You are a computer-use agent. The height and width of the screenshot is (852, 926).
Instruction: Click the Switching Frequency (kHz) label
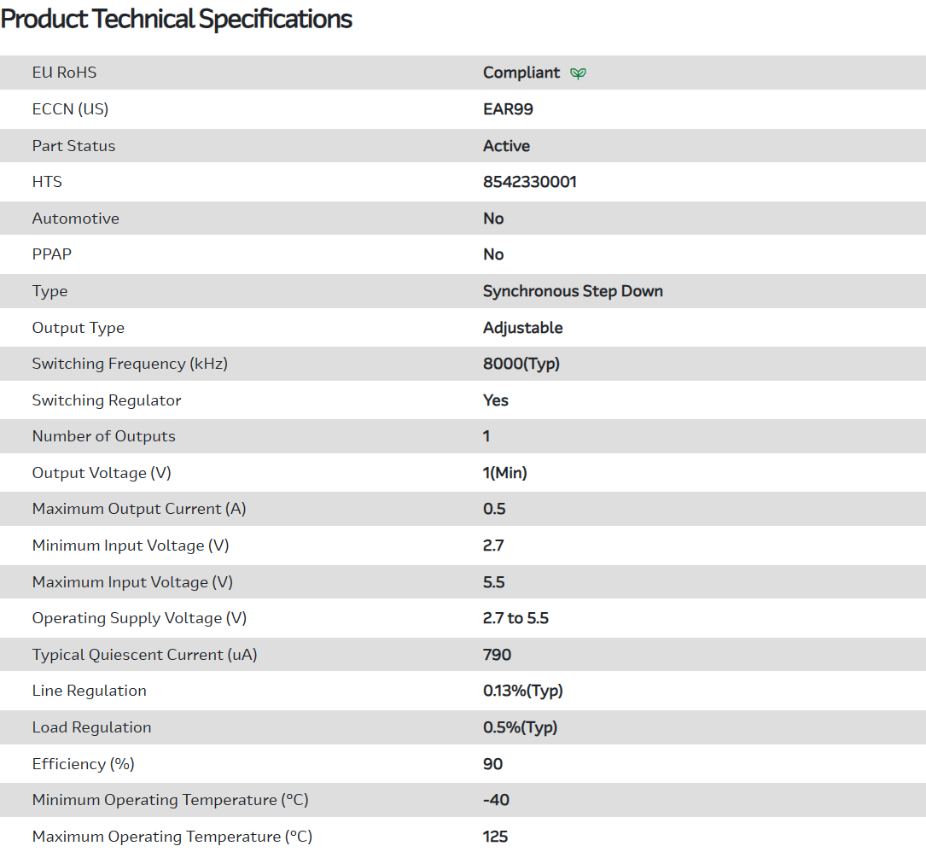click(x=130, y=364)
